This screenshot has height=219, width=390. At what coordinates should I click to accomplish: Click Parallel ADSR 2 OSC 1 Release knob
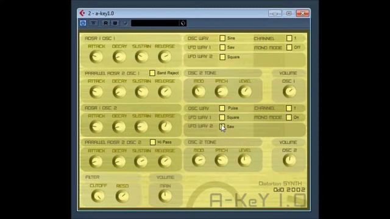click(x=165, y=92)
